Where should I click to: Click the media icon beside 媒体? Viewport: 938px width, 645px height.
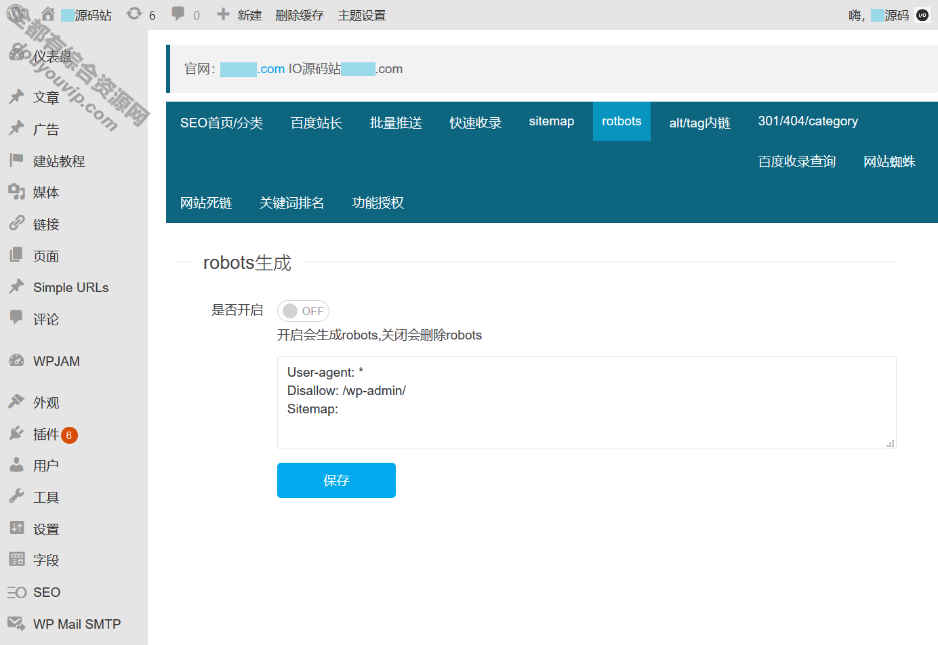(x=16, y=192)
